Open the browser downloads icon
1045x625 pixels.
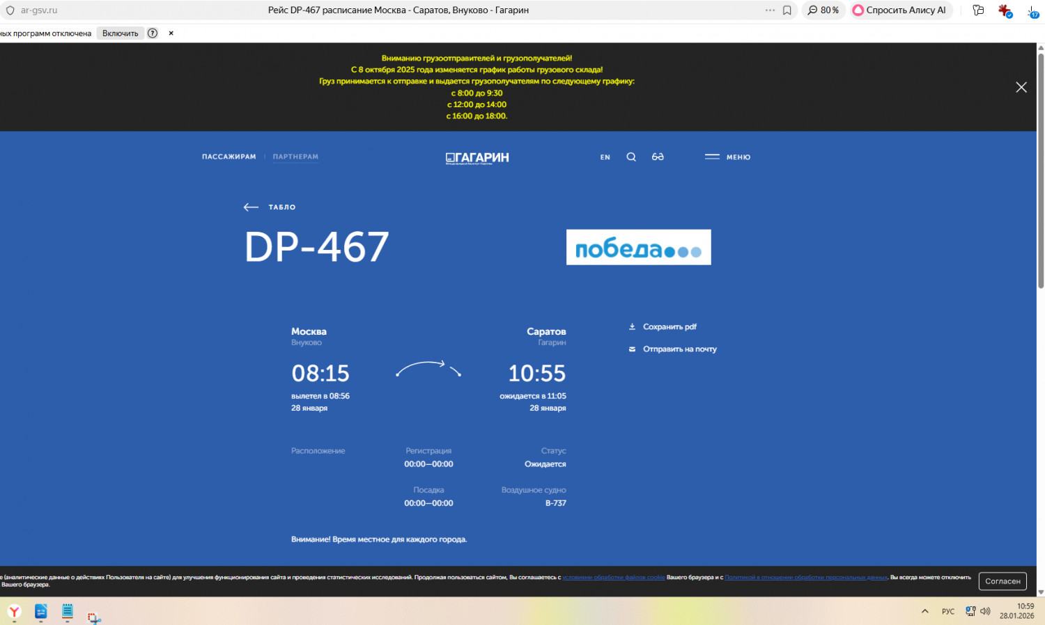point(1032,11)
